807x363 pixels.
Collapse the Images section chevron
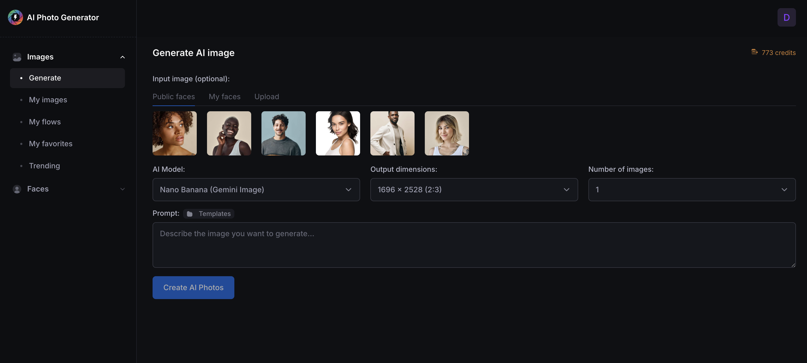[123, 57]
